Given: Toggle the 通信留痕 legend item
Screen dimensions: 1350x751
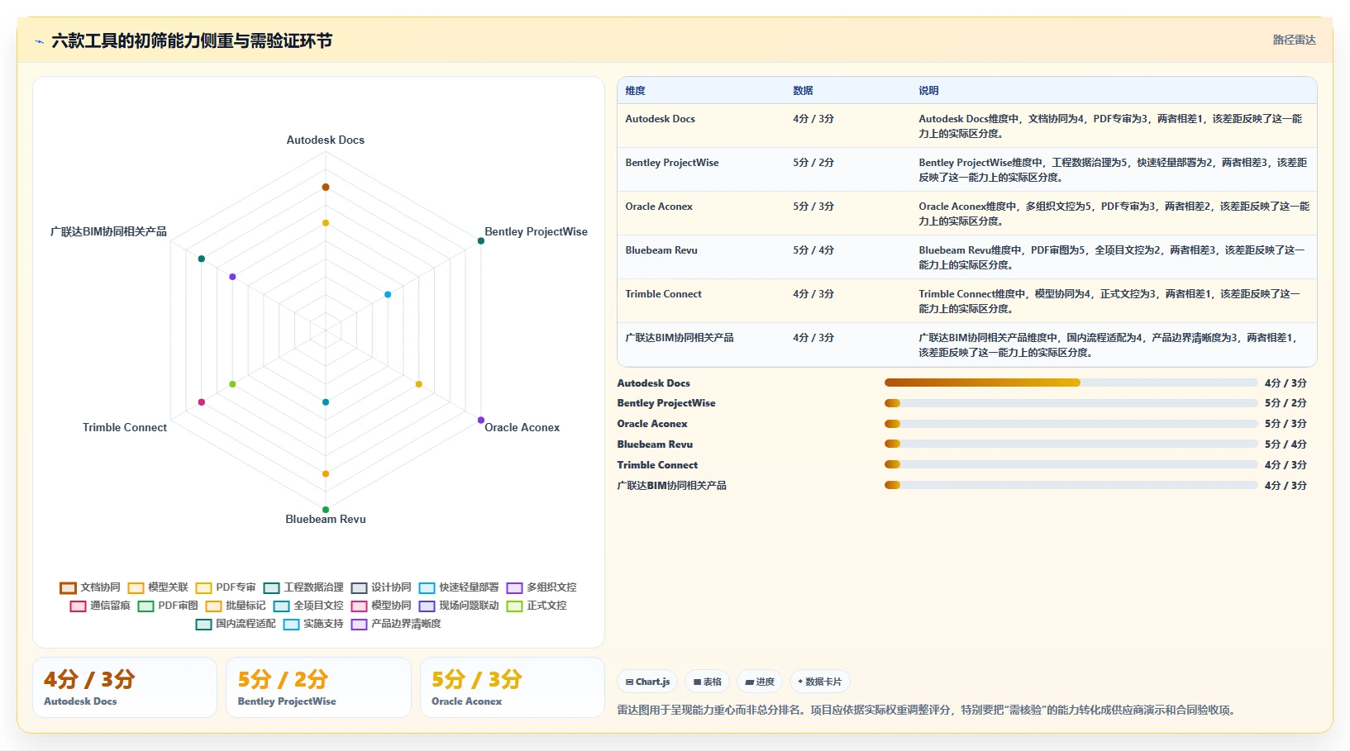Looking at the screenshot, I should 100,606.
